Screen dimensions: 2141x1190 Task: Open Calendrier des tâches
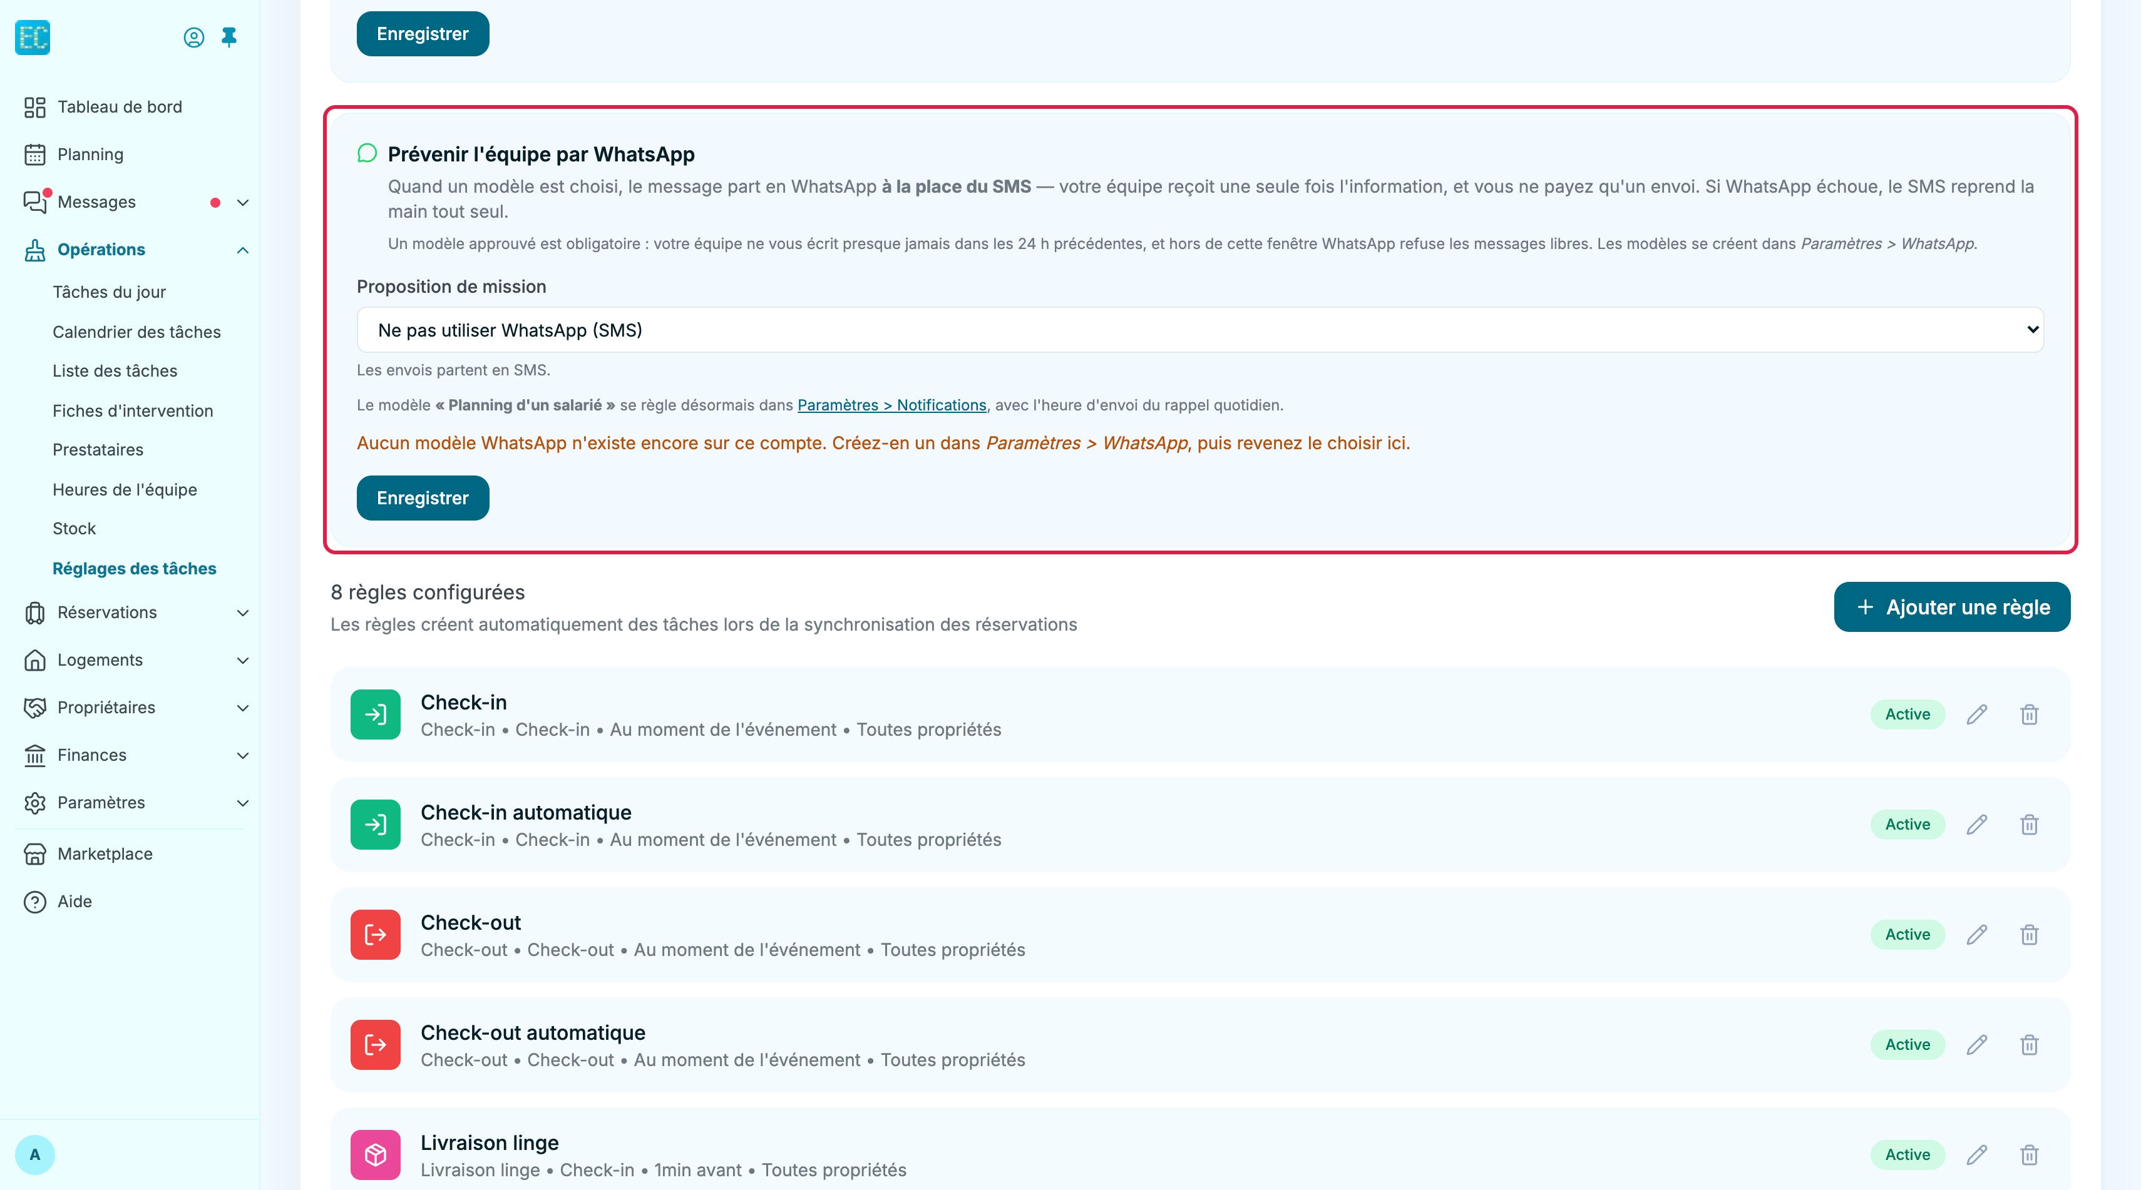136,332
